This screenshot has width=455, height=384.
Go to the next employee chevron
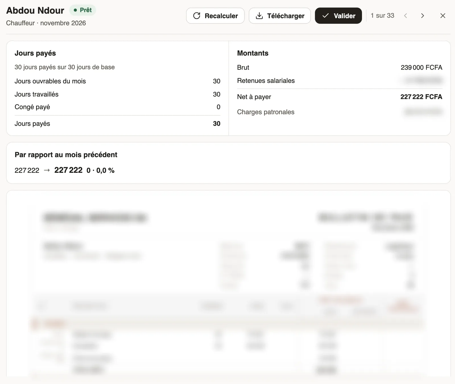tap(423, 16)
